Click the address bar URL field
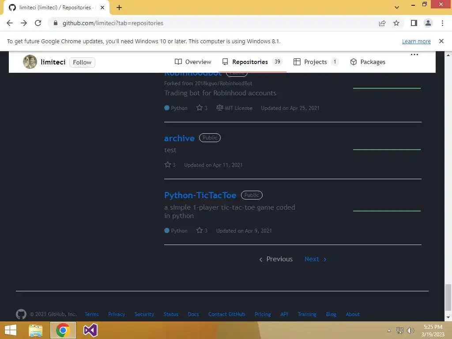This screenshot has width=452, height=339. click(213, 23)
